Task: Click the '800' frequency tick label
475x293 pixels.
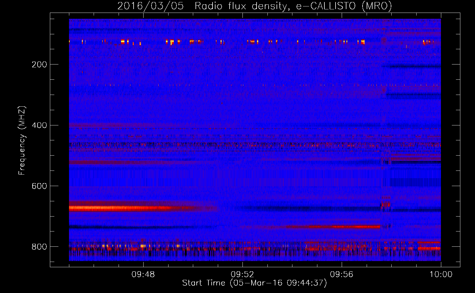Action: 39,247
